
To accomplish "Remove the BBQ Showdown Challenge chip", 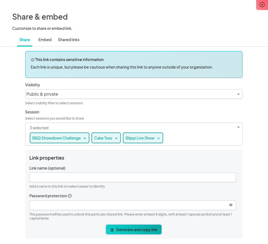I will click(x=85, y=138).
